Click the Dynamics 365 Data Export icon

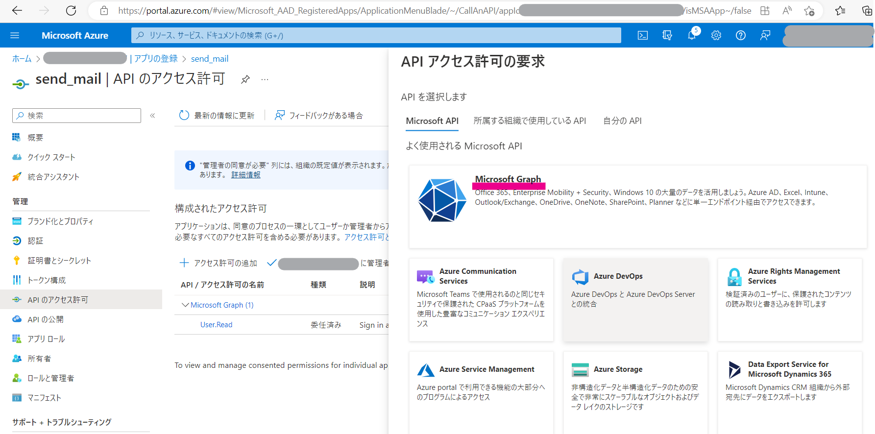tap(734, 370)
